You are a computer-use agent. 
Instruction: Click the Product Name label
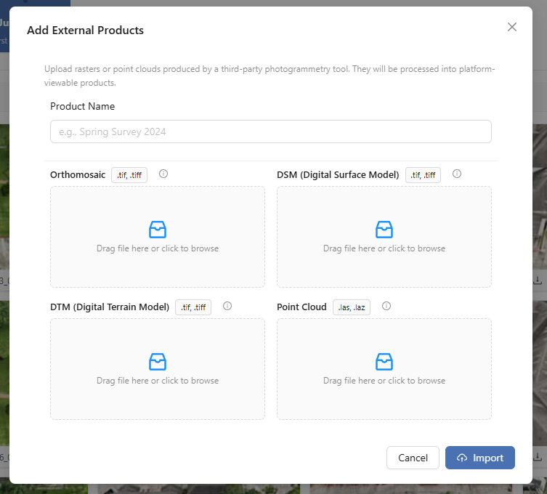click(82, 106)
